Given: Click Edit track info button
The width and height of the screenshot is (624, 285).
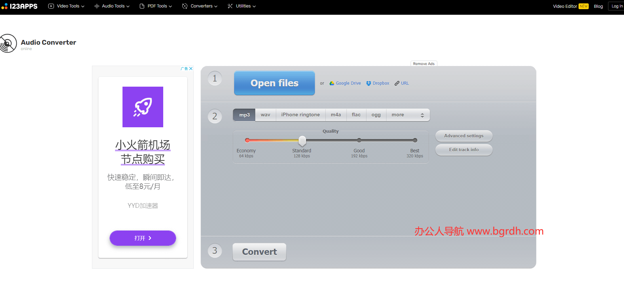Looking at the screenshot, I should (464, 150).
